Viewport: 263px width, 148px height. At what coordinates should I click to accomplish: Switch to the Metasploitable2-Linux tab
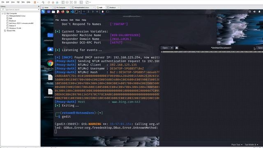[82, 7]
